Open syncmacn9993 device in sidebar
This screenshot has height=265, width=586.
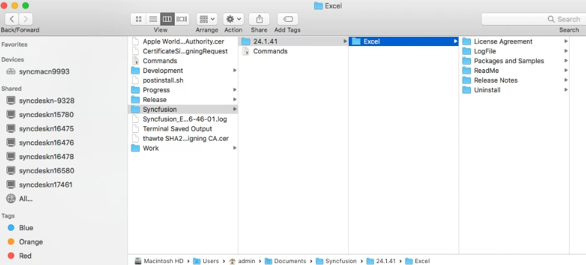43,71
